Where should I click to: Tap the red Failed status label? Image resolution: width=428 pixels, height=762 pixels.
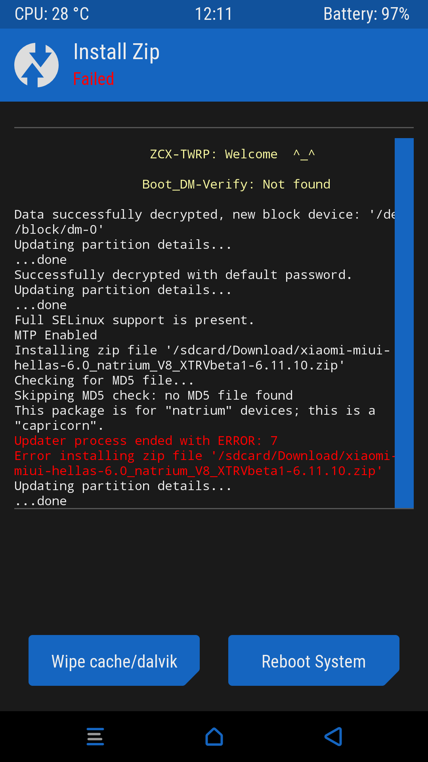94,79
